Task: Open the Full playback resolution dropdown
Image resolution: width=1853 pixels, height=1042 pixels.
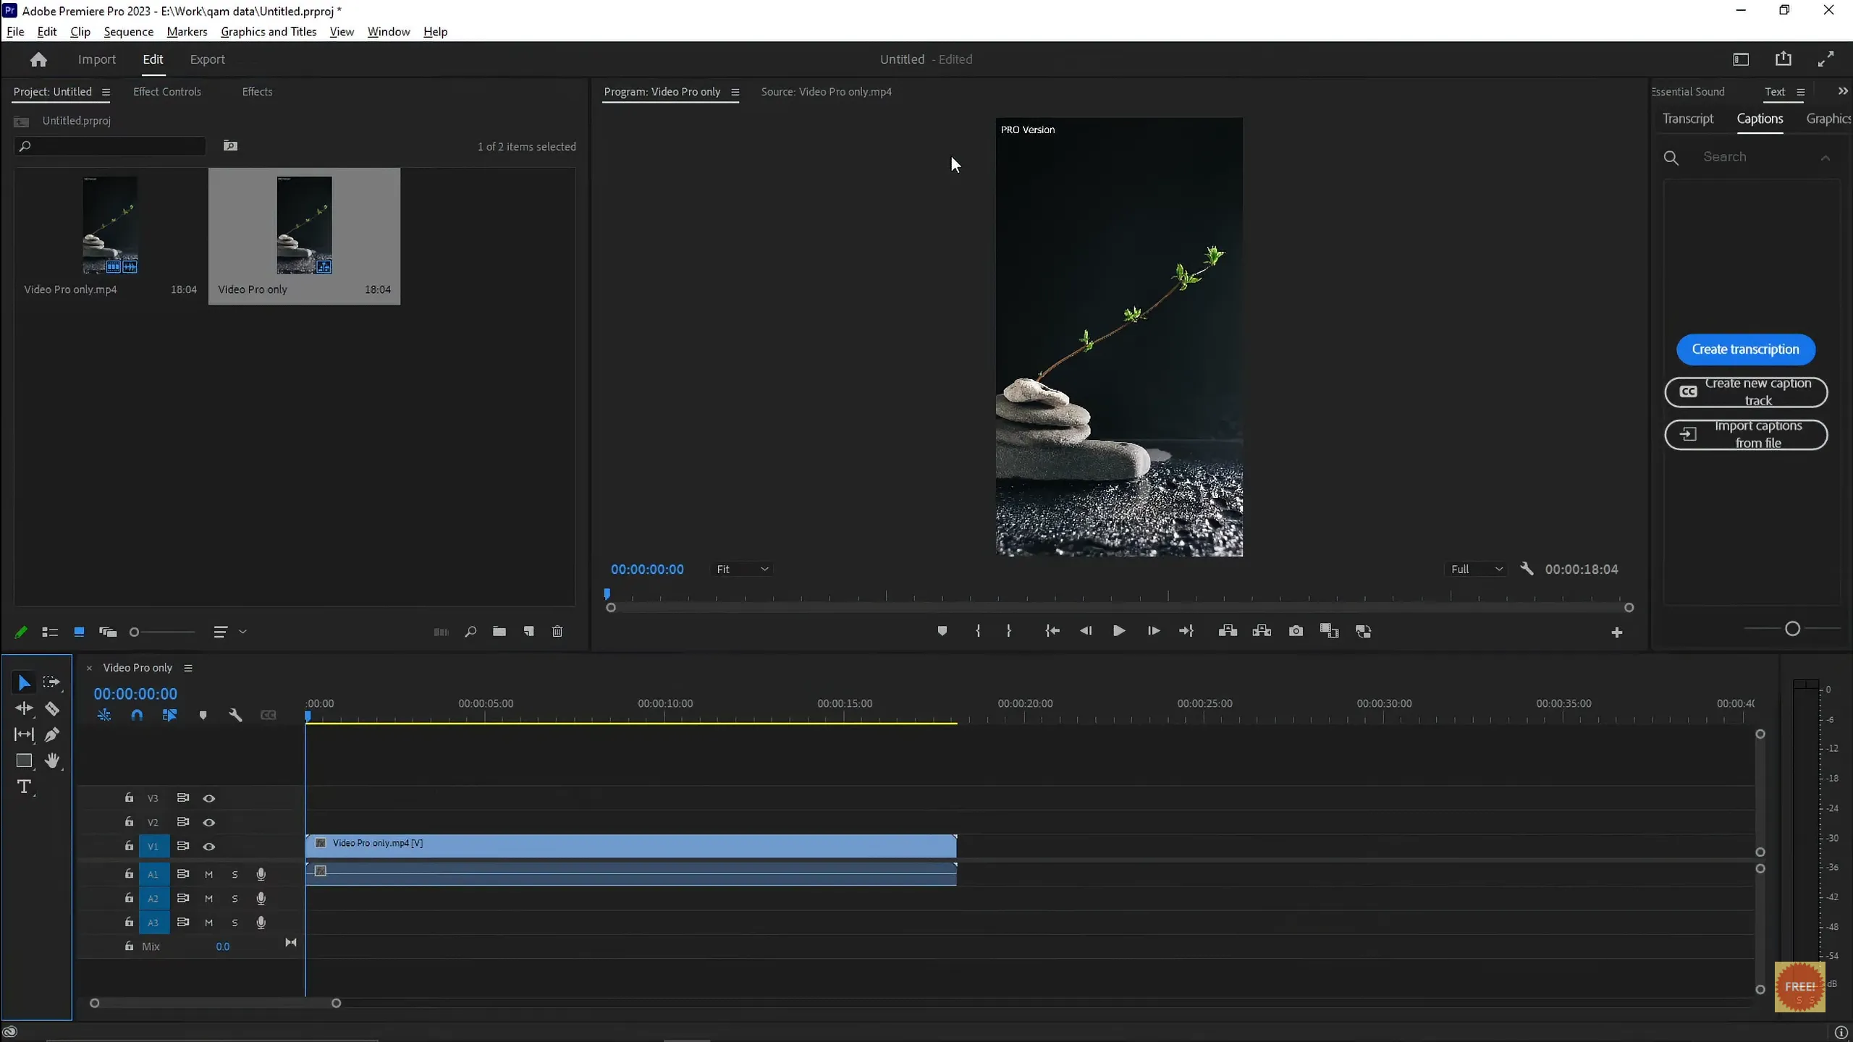Action: 1477,569
